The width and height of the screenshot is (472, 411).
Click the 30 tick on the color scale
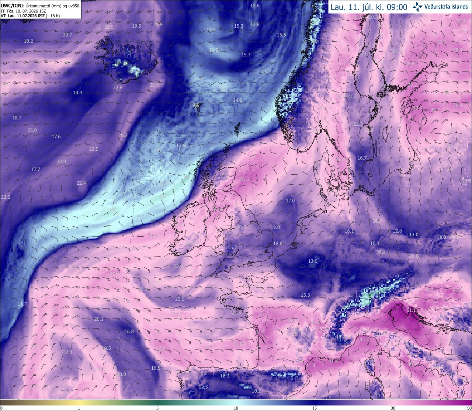coord(393,408)
